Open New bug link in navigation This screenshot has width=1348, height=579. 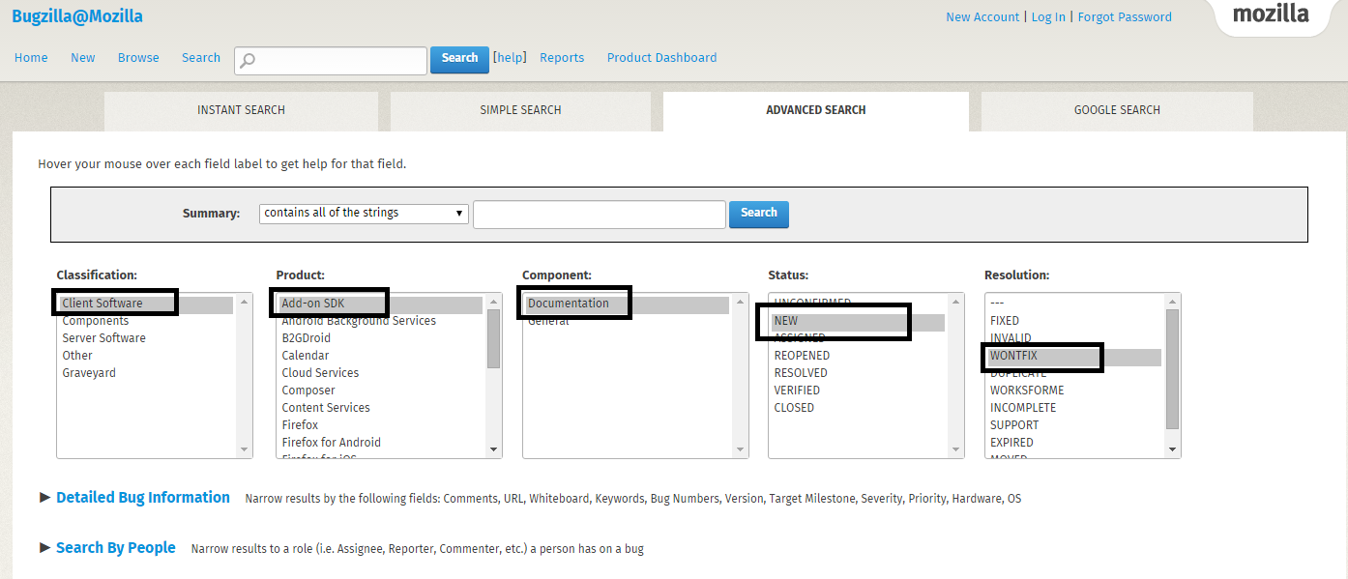tap(83, 58)
